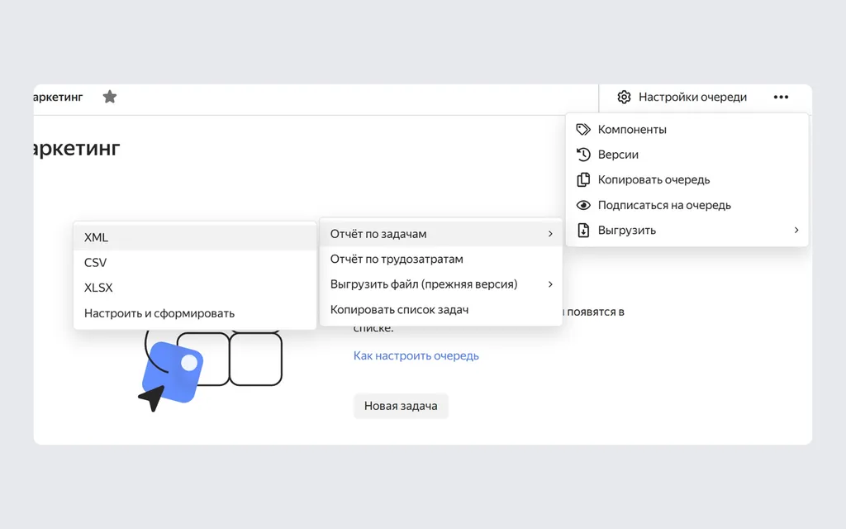Screen dimensions: 846x529
Task: Open the Как настроить очередь link
Action: [x=416, y=355]
